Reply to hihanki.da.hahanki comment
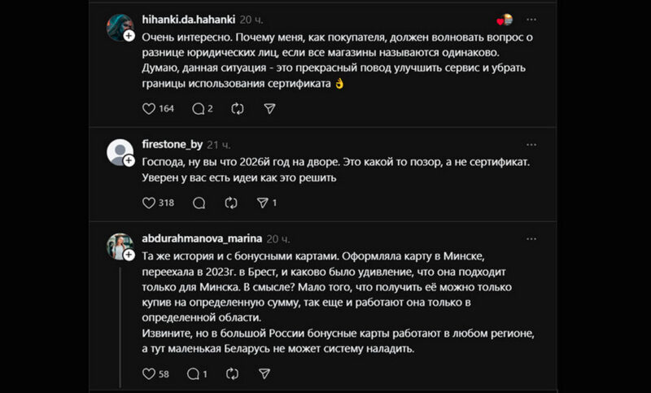 tap(198, 108)
